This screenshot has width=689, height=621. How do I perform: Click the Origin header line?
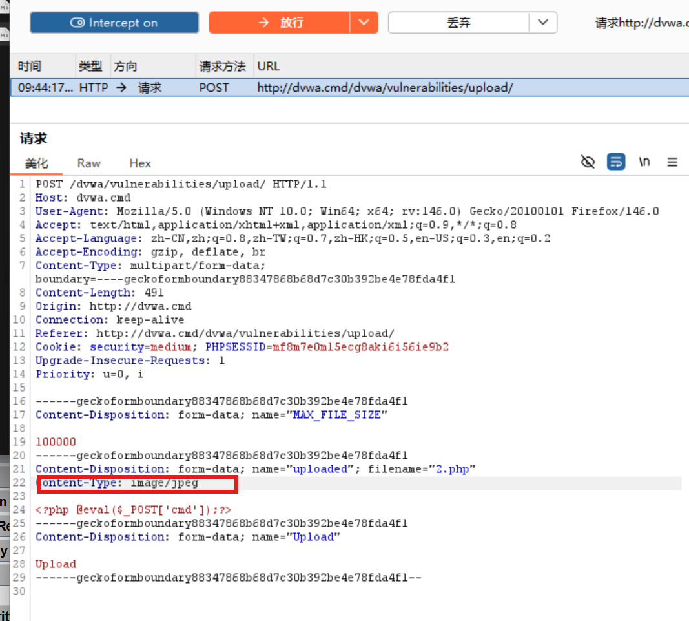tap(114, 306)
